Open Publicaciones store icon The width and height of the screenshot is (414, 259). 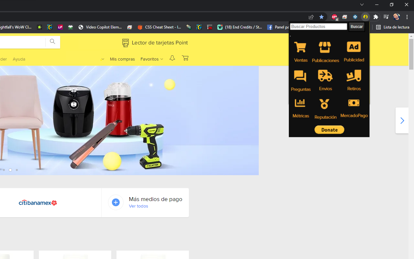(x=325, y=48)
